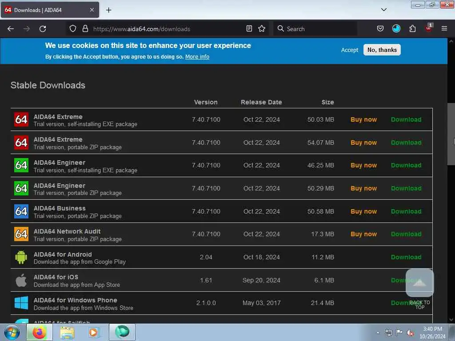The height and width of the screenshot is (341, 455).
Task: Select the Downloads | AIDA64 tab
Action: [50, 10]
